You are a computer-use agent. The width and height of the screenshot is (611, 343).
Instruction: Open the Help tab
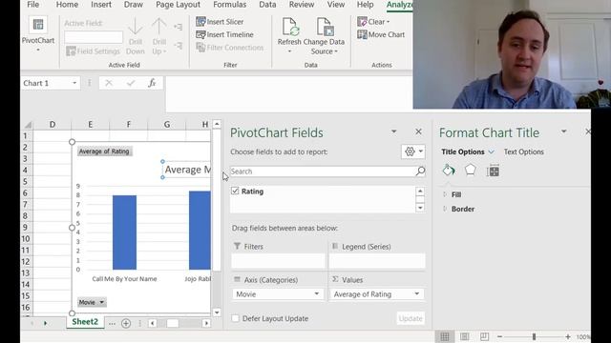pyautogui.click(x=365, y=5)
